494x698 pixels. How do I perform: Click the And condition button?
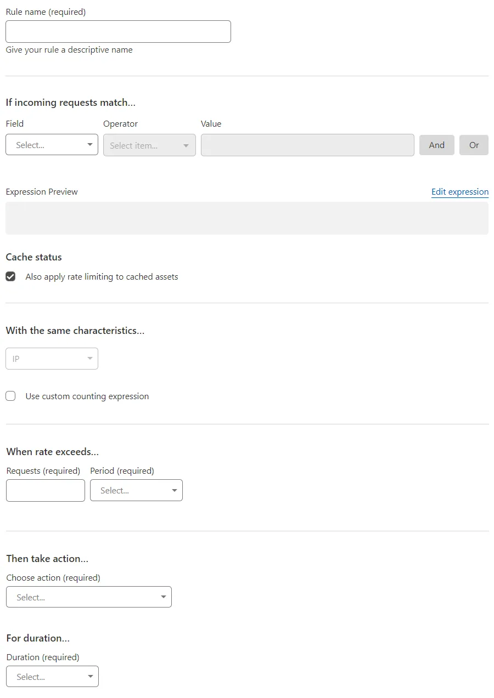[436, 145]
